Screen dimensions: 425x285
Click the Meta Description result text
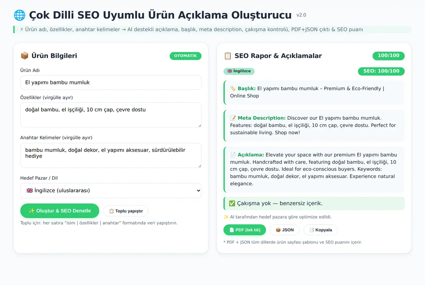pyautogui.click(x=314, y=126)
